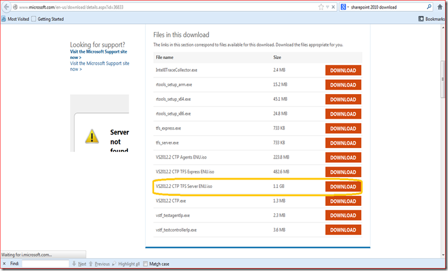Open the Getting Started bookmark

point(47,19)
